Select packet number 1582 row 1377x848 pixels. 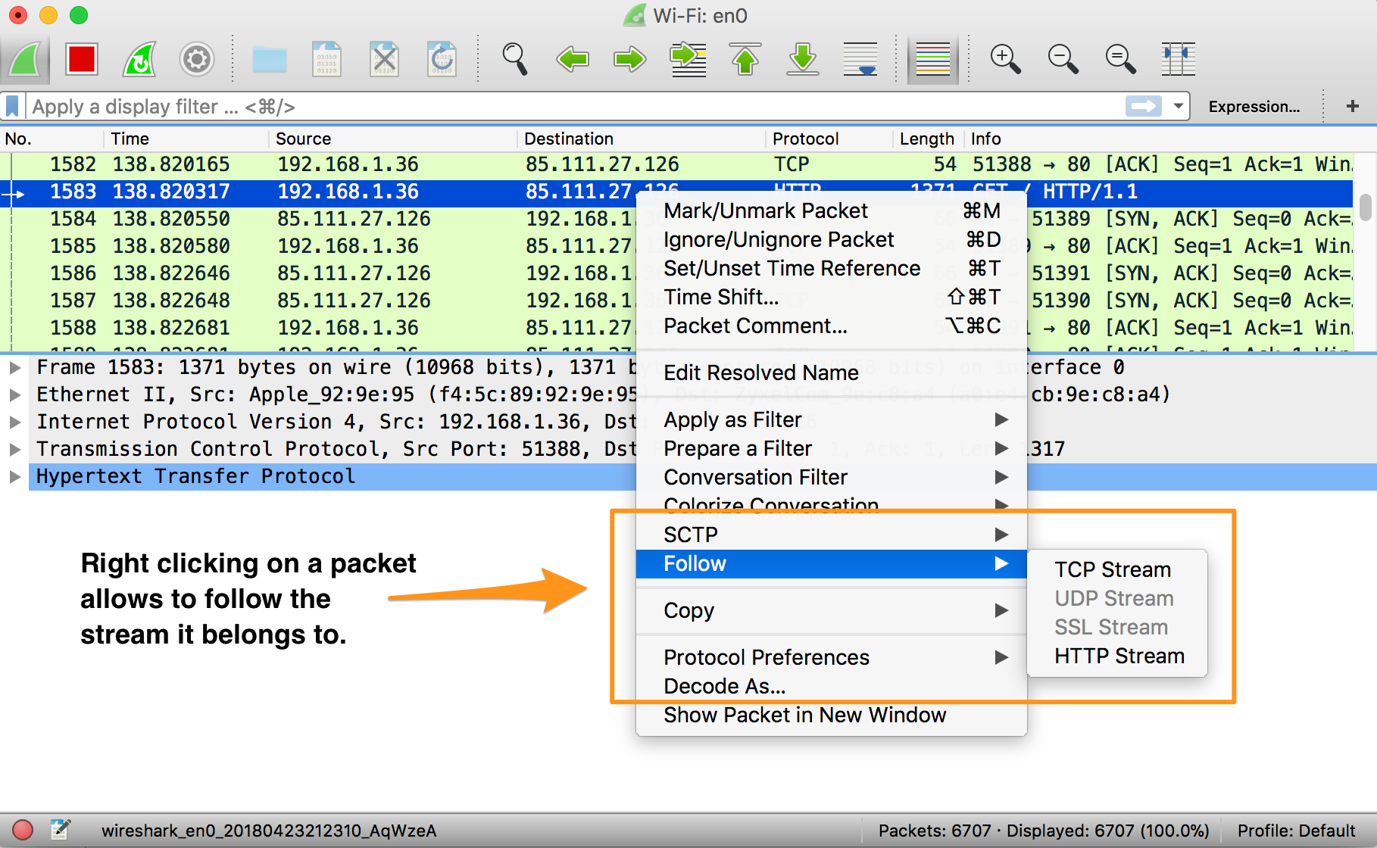pos(676,164)
